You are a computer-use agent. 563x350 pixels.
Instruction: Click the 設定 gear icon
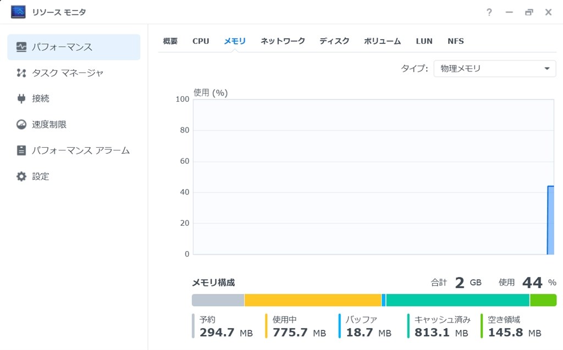(x=21, y=176)
